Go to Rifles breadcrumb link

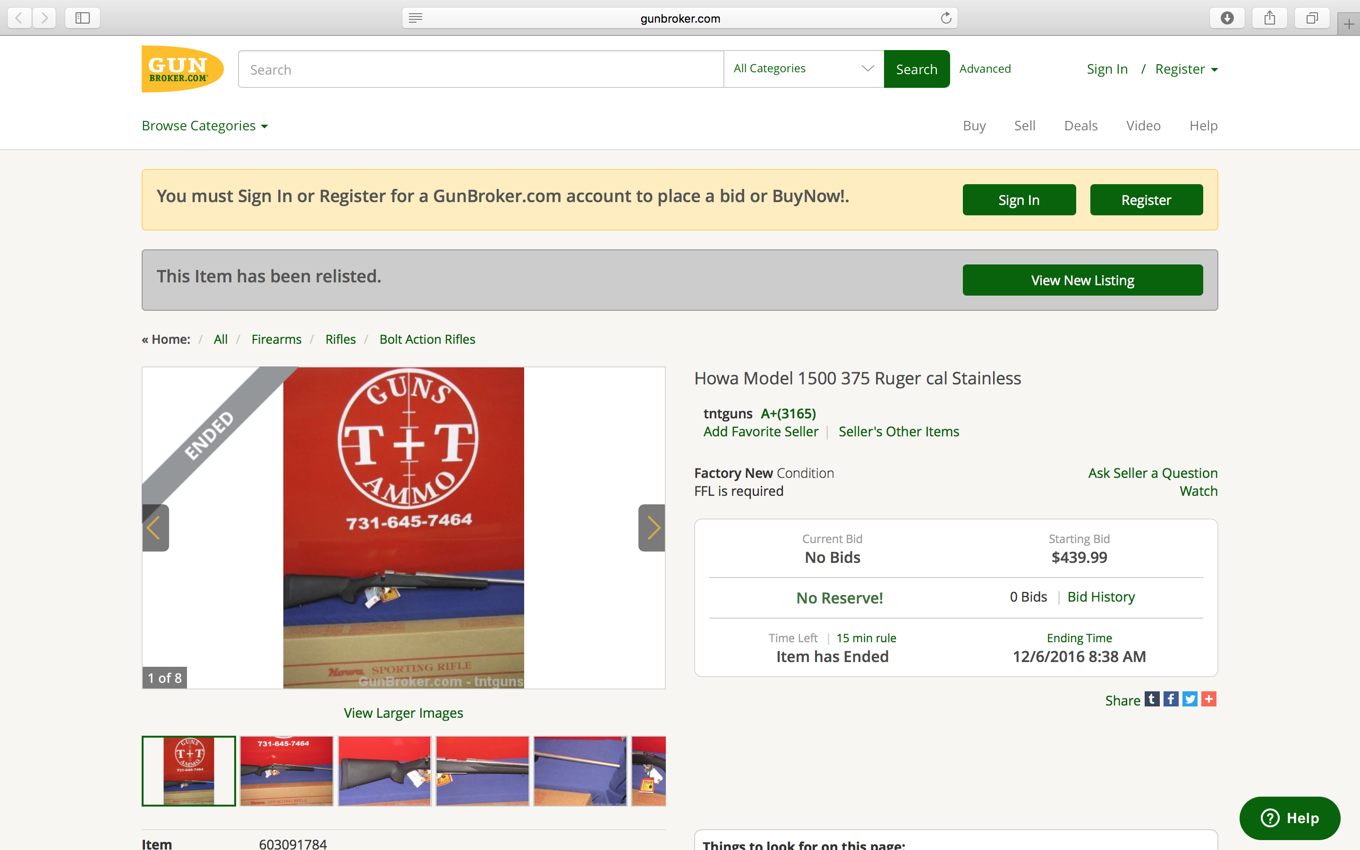pyautogui.click(x=340, y=339)
